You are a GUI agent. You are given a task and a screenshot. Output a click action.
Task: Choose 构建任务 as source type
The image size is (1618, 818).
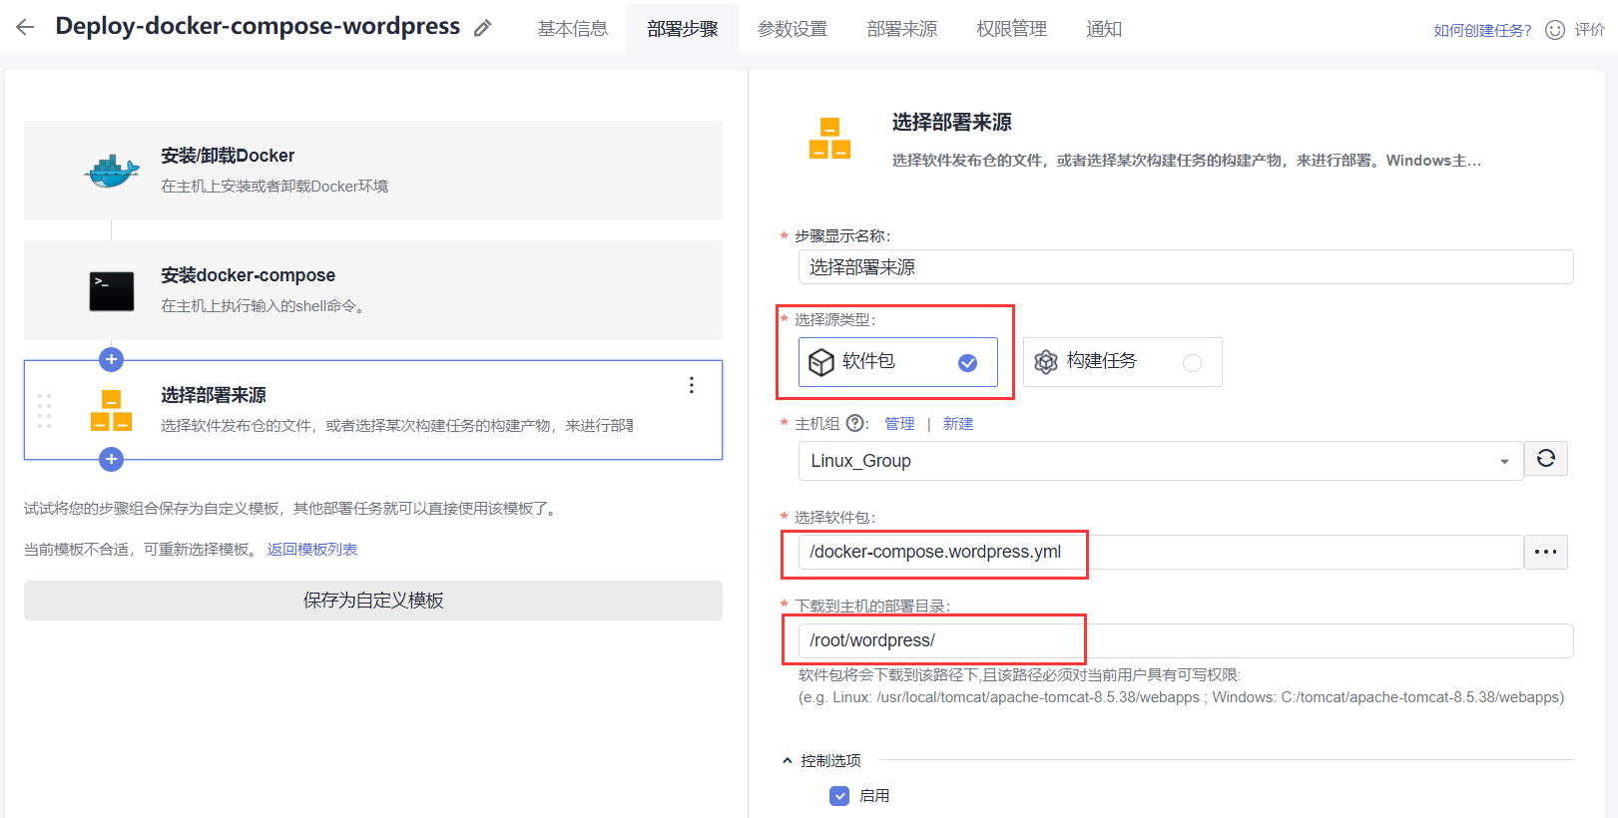tap(1123, 362)
